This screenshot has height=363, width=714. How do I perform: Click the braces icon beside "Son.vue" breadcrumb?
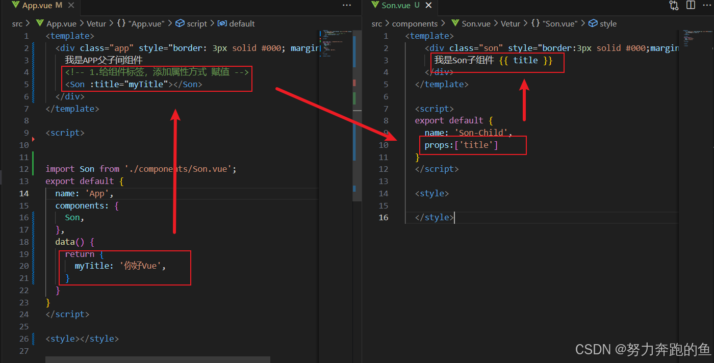535,23
